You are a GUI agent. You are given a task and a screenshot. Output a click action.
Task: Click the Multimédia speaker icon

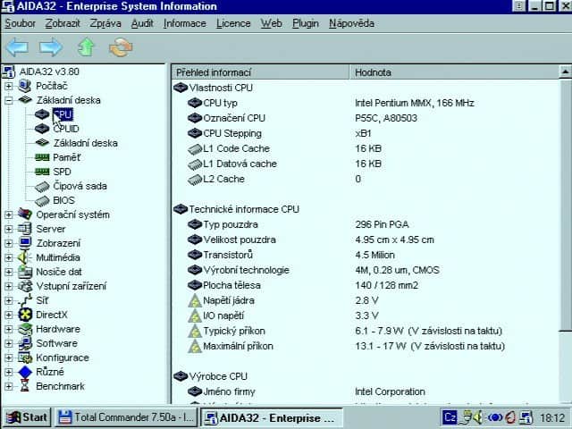pyautogui.click(x=24, y=257)
